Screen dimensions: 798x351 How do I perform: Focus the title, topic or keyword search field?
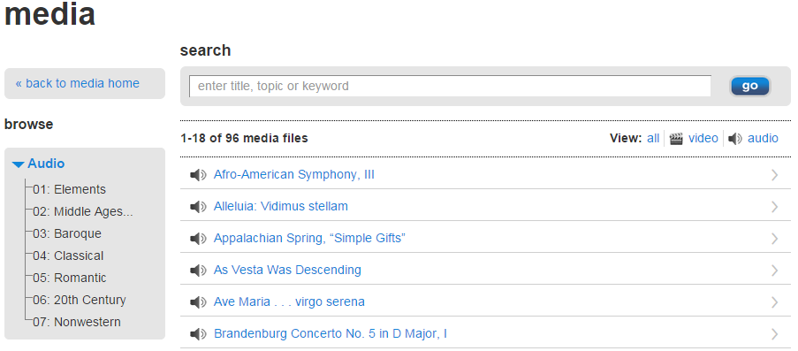point(450,86)
